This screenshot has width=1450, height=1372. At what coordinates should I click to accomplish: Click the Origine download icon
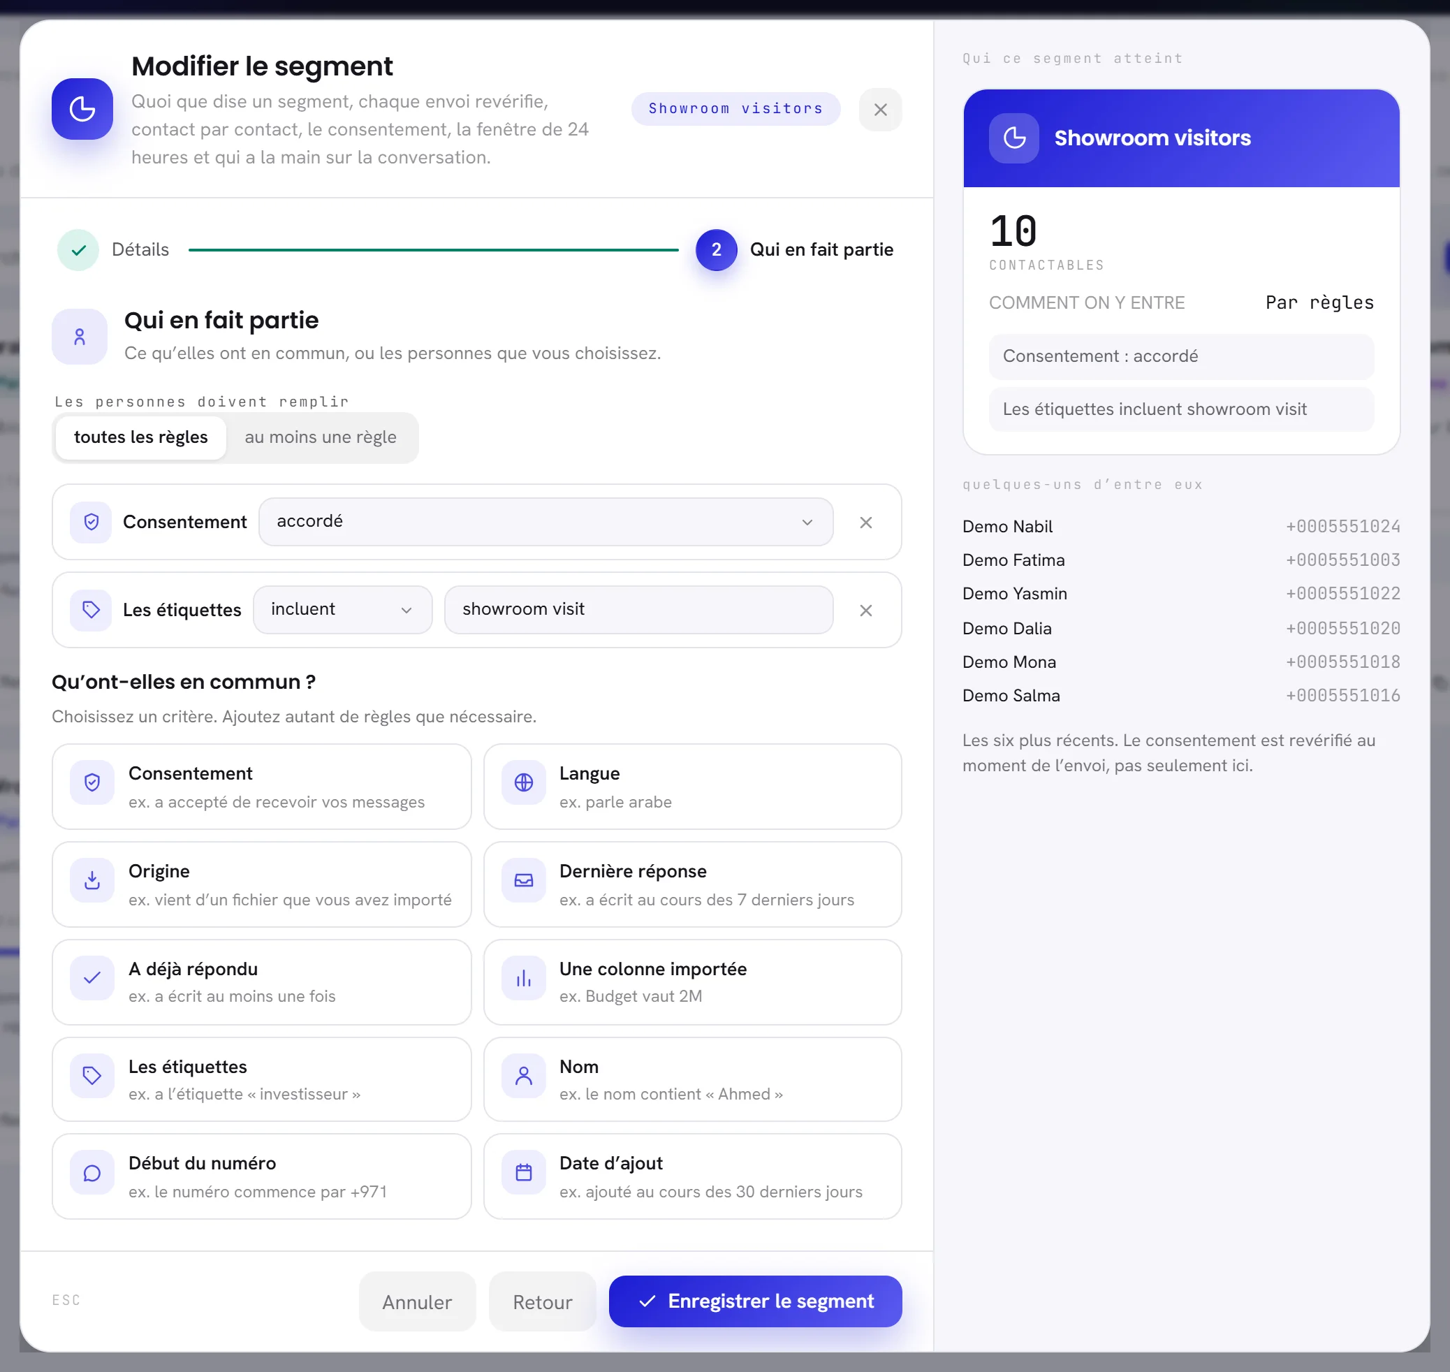pos(92,880)
